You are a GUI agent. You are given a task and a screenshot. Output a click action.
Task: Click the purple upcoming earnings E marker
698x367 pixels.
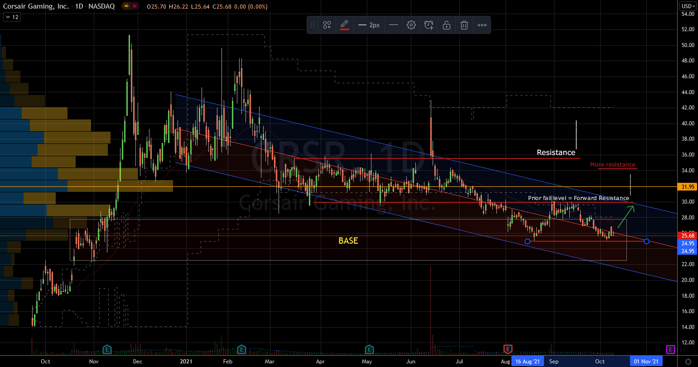click(670, 349)
